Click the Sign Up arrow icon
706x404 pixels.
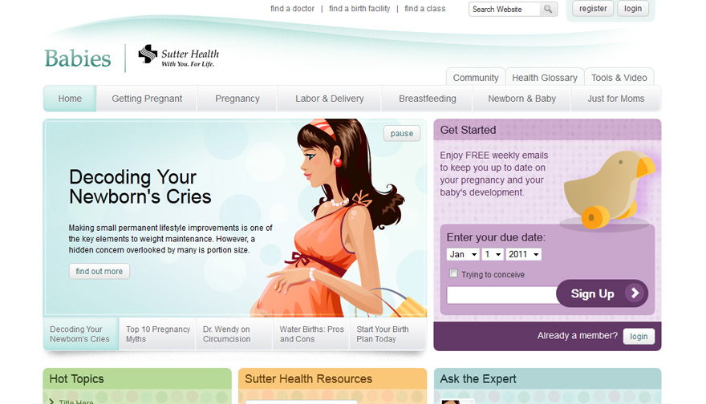tap(635, 293)
